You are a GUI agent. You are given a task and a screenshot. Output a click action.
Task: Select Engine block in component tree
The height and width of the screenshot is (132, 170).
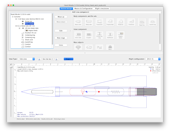click(x=33, y=31)
